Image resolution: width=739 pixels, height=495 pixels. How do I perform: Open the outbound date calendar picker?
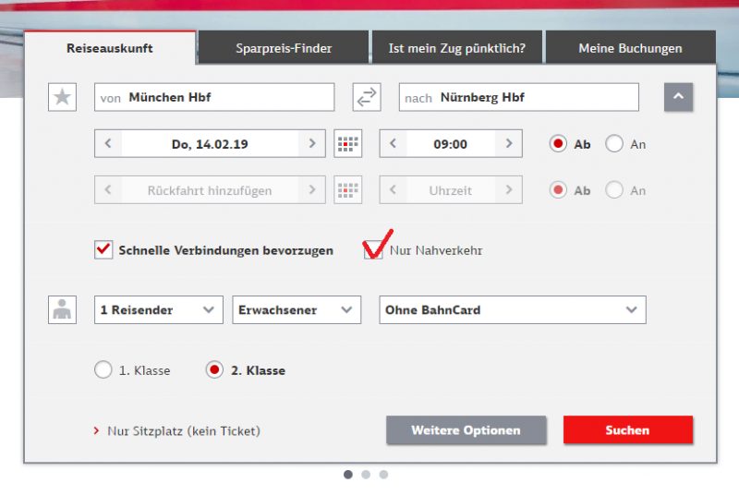pos(348,144)
